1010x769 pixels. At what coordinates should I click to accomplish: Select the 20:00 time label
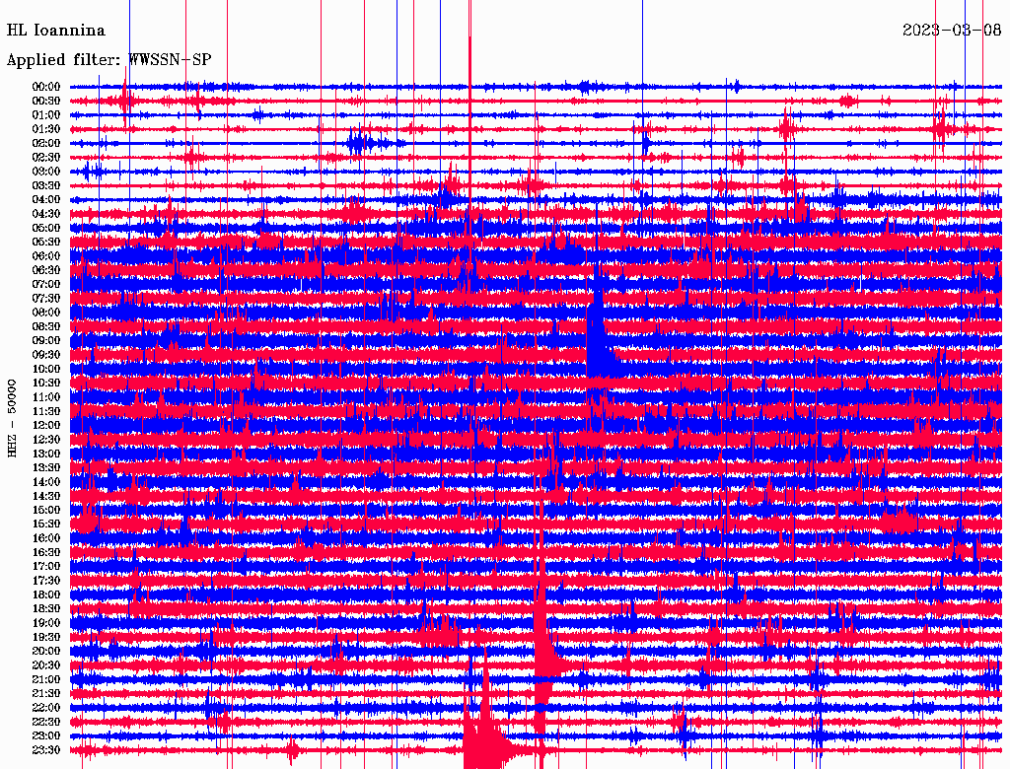pyautogui.click(x=46, y=651)
